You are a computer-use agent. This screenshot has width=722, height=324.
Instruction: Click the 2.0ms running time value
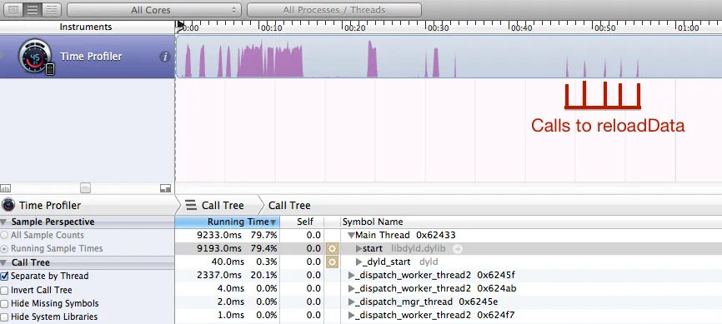coord(231,302)
